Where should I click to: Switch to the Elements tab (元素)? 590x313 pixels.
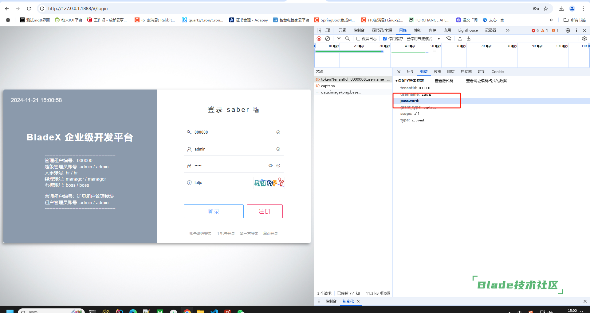(x=342, y=30)
